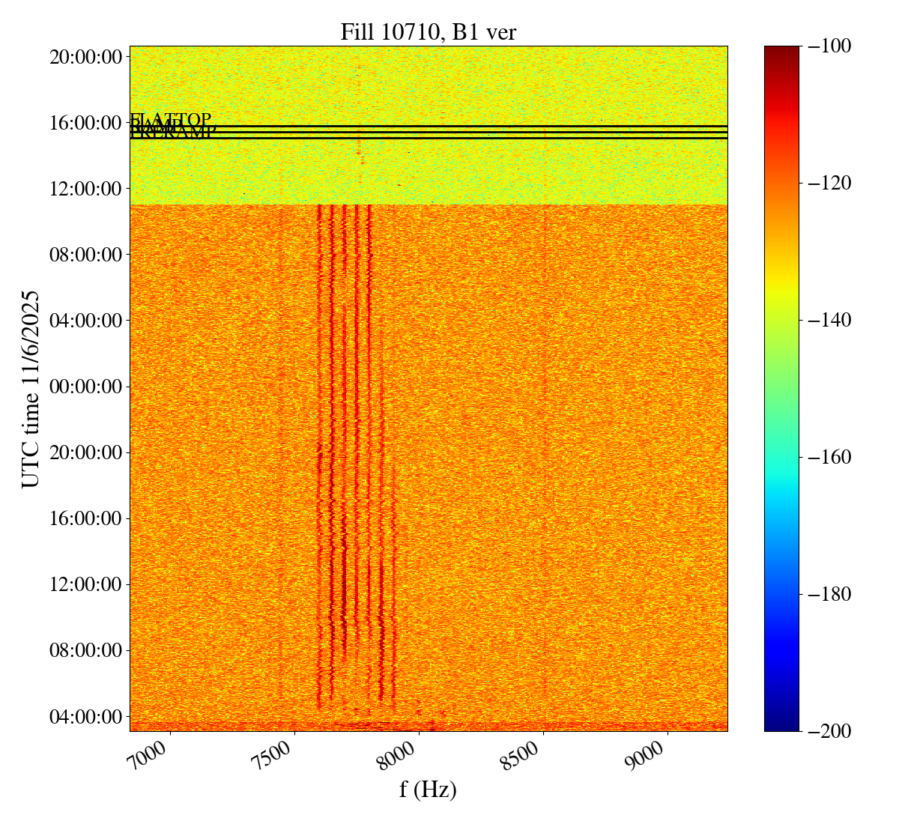
Task: Click the topmost 20:00:00 time tick label
Action: coord(85,57)
